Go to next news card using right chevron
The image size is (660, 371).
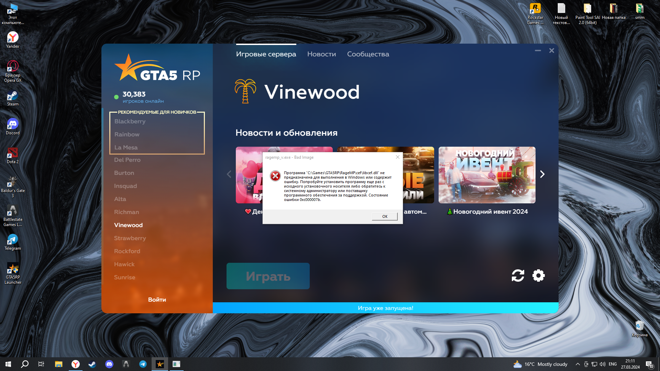(542, 175)
